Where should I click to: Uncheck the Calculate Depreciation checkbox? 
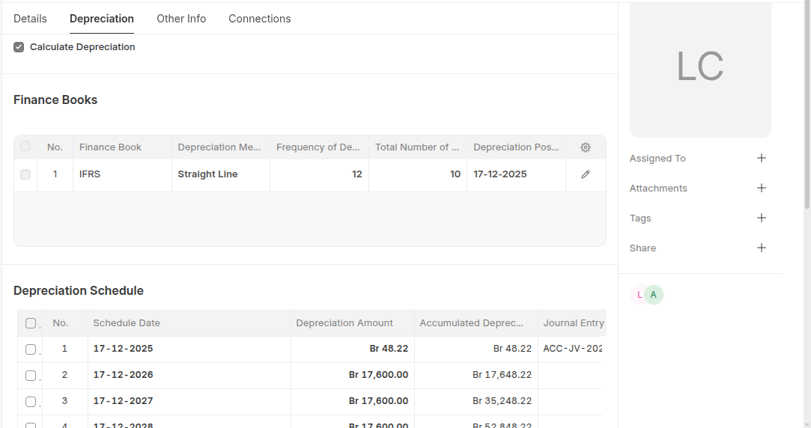click(x=19, y=47)
